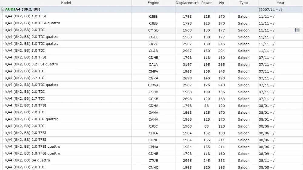The height and width of the screenshot is (170, 303).
Task: Collapse the AUDI A4 (8K2, B8) group
Action: (x=3, y=9)
